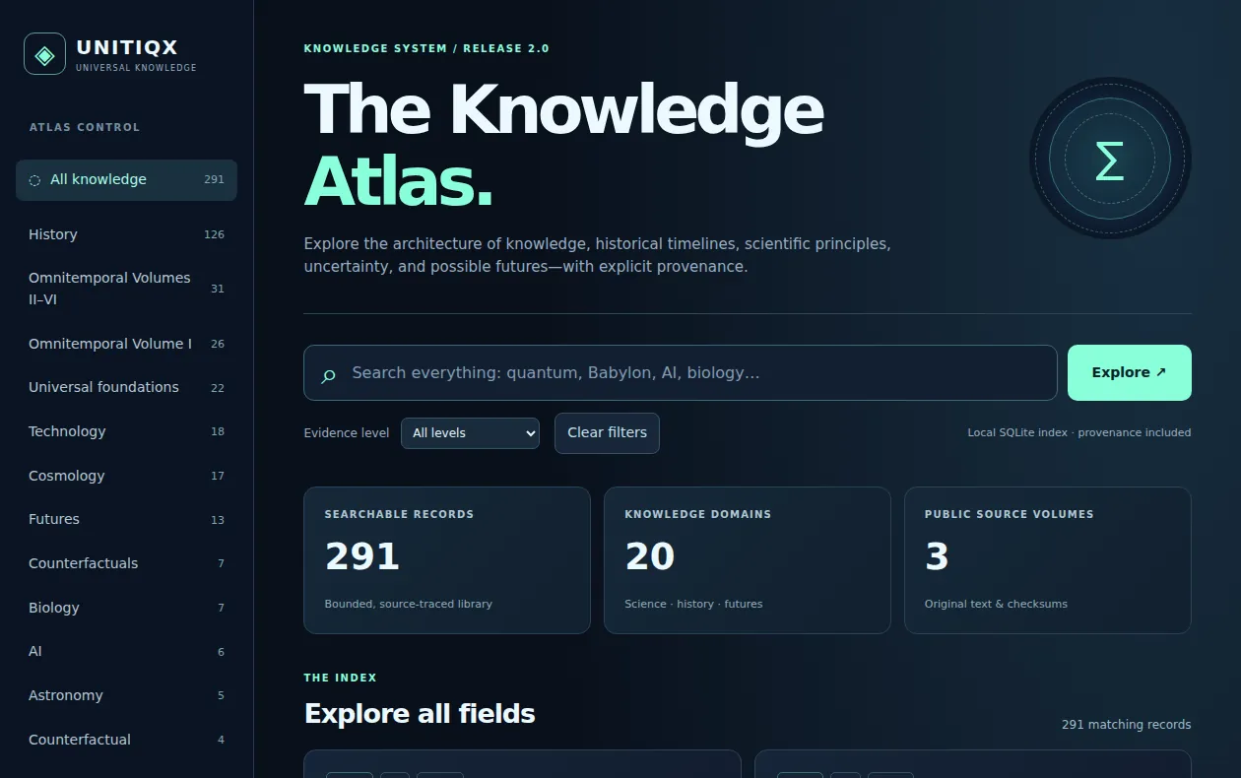The width and height of the screenshot is (1241, 778).
Task: Click the Public Source Volumes 3 card
Action: tap(1048, 560)
